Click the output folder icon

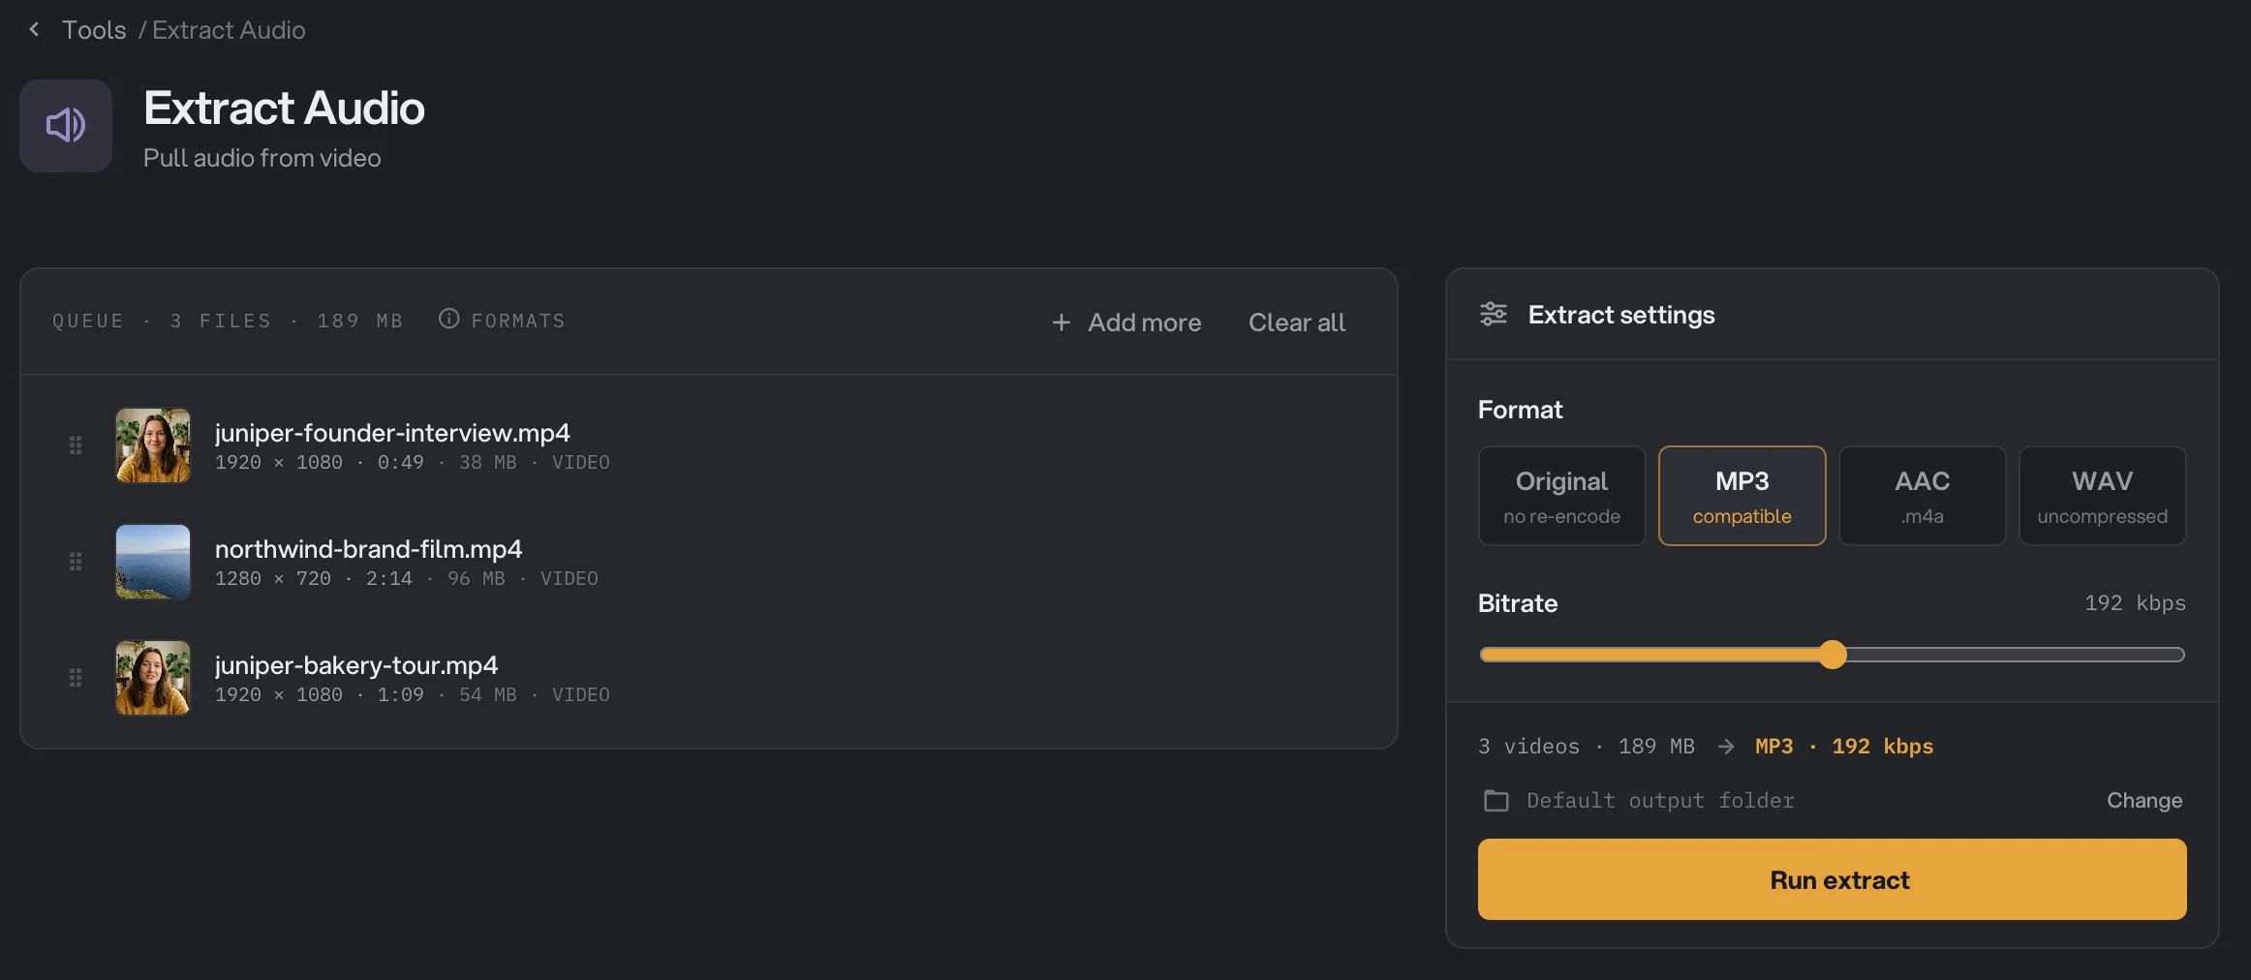coord(1496,801)
